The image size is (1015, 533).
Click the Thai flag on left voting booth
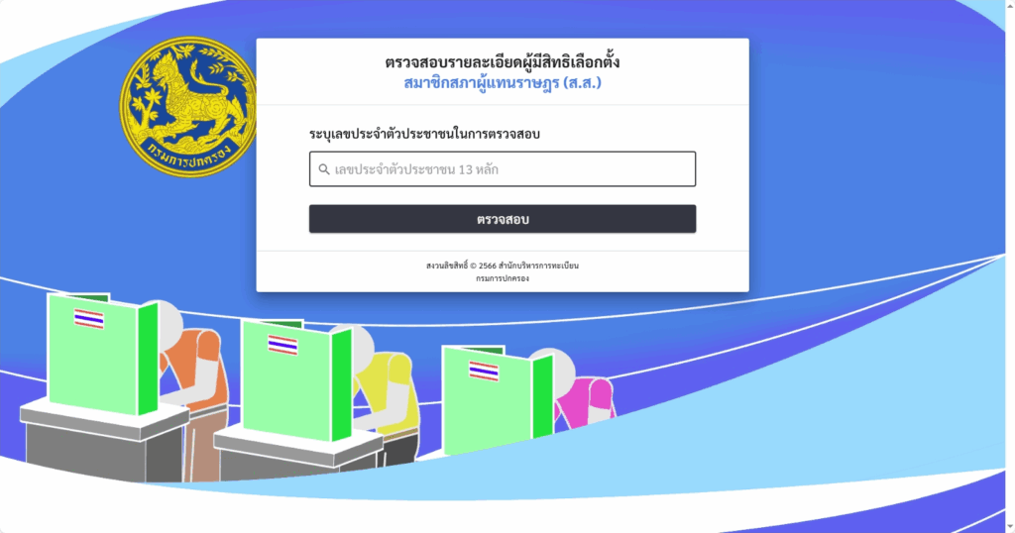88,319
